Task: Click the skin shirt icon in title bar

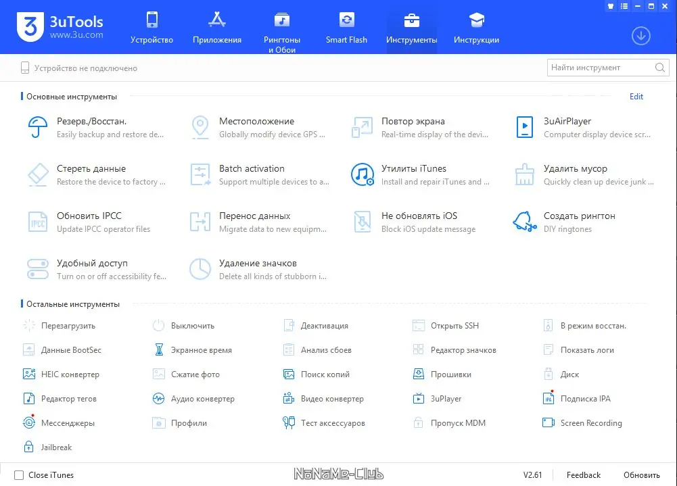Action: pyautogui.click(x=611, y=6)
